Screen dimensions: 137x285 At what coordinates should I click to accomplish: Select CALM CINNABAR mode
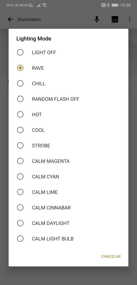[68, 208]
